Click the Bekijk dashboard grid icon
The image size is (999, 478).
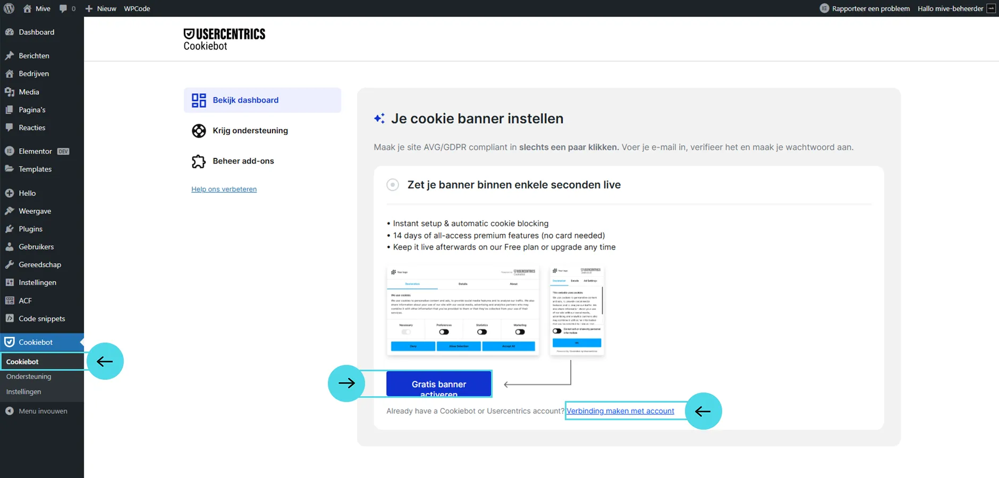coord(199,100)
